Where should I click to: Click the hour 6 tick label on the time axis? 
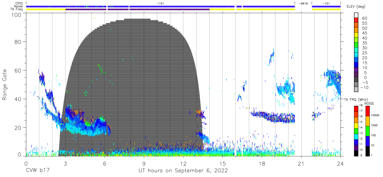click(104, 164)
